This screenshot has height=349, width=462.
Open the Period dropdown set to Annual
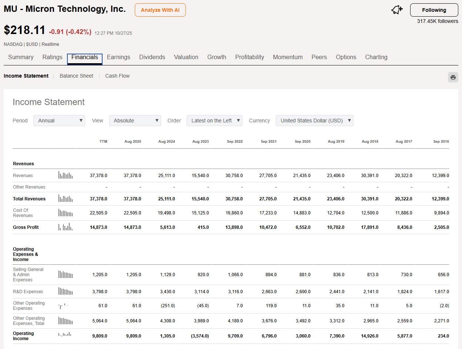(59, 121)
